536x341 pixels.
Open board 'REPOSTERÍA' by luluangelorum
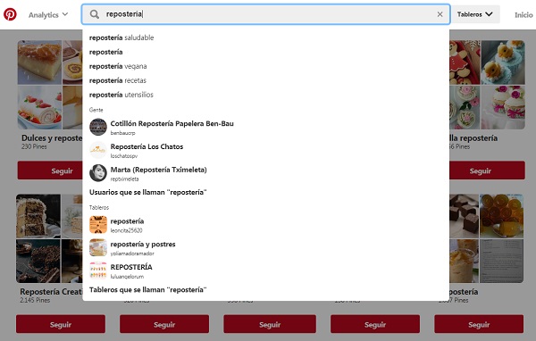pos(131,267)
